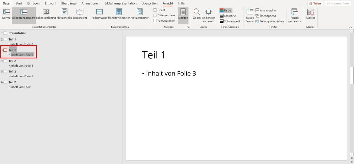Image resolution: width=354 pixels, height=164 pixels.
Task: Select Schwarzweiß mode
Action: point(229,21)
